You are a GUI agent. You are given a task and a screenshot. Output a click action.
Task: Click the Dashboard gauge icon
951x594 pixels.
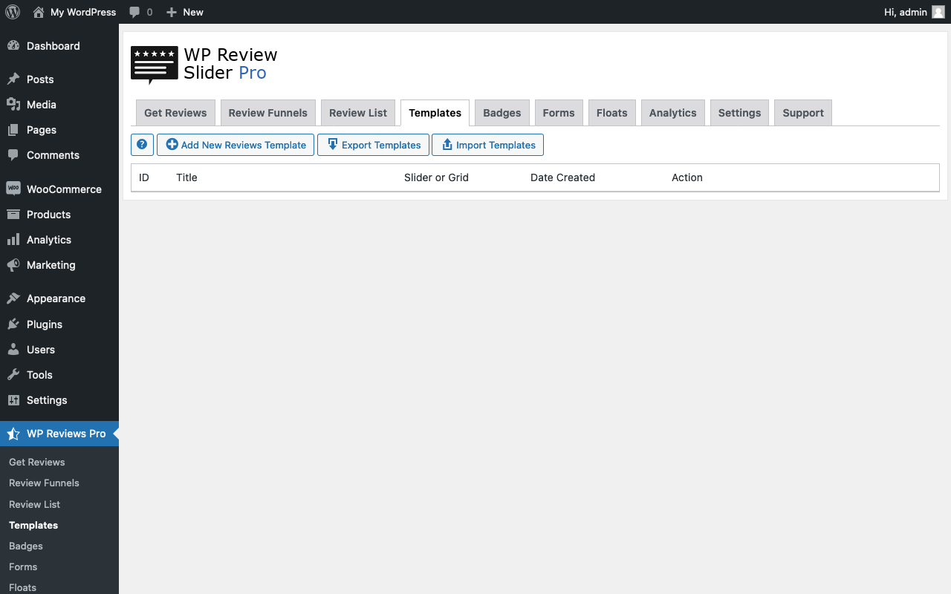pos(13,46)
